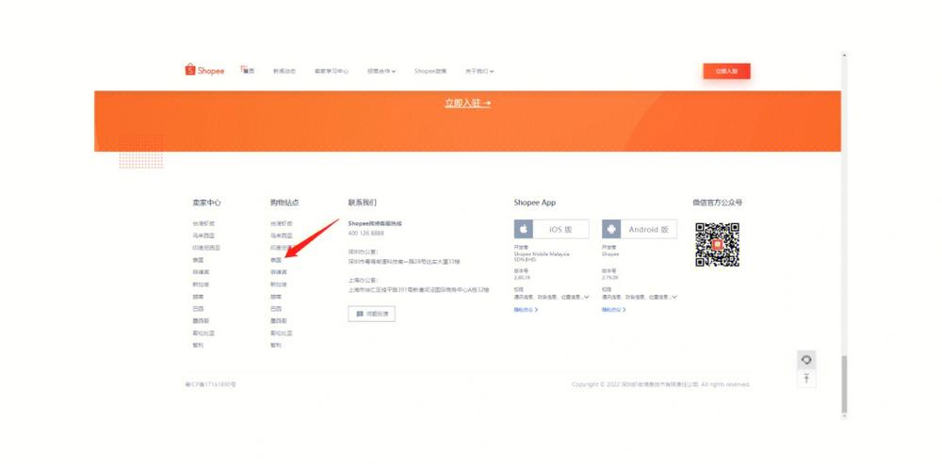
Task: Open 菲律宾 under 卖家中心
Action: coord(201,272)
